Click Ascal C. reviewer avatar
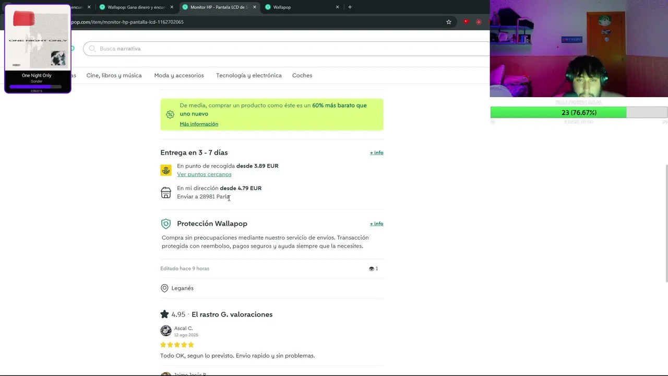Viewport: 668px width, 376px height. (x=166, y=331)
